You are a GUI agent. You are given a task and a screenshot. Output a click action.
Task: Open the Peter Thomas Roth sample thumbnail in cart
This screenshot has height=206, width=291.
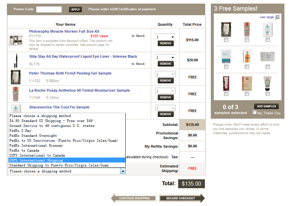point(16,77)
